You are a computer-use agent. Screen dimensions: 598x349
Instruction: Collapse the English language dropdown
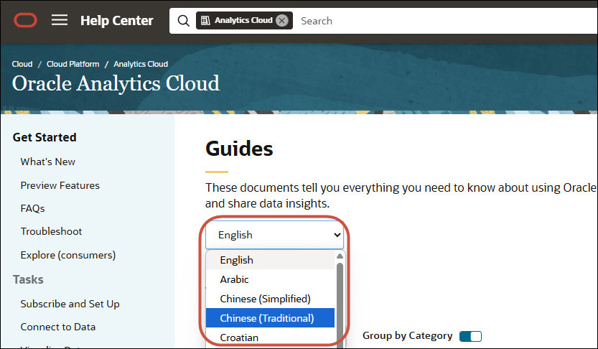coord(274,235)
